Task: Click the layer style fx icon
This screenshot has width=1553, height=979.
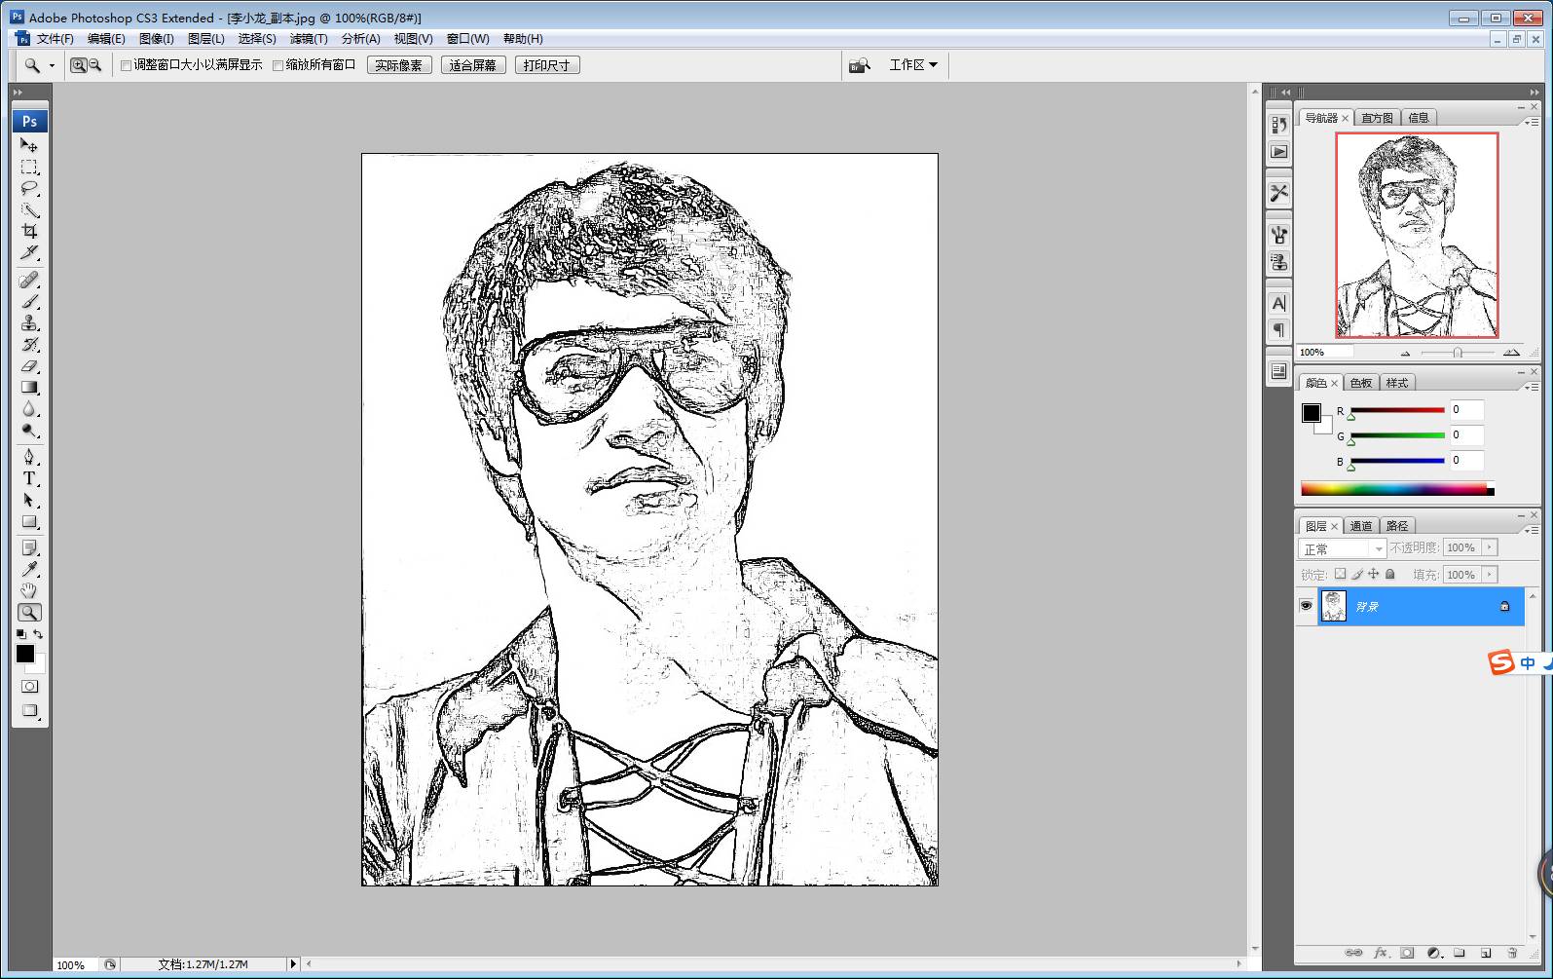Action: tap(1380, 953)
